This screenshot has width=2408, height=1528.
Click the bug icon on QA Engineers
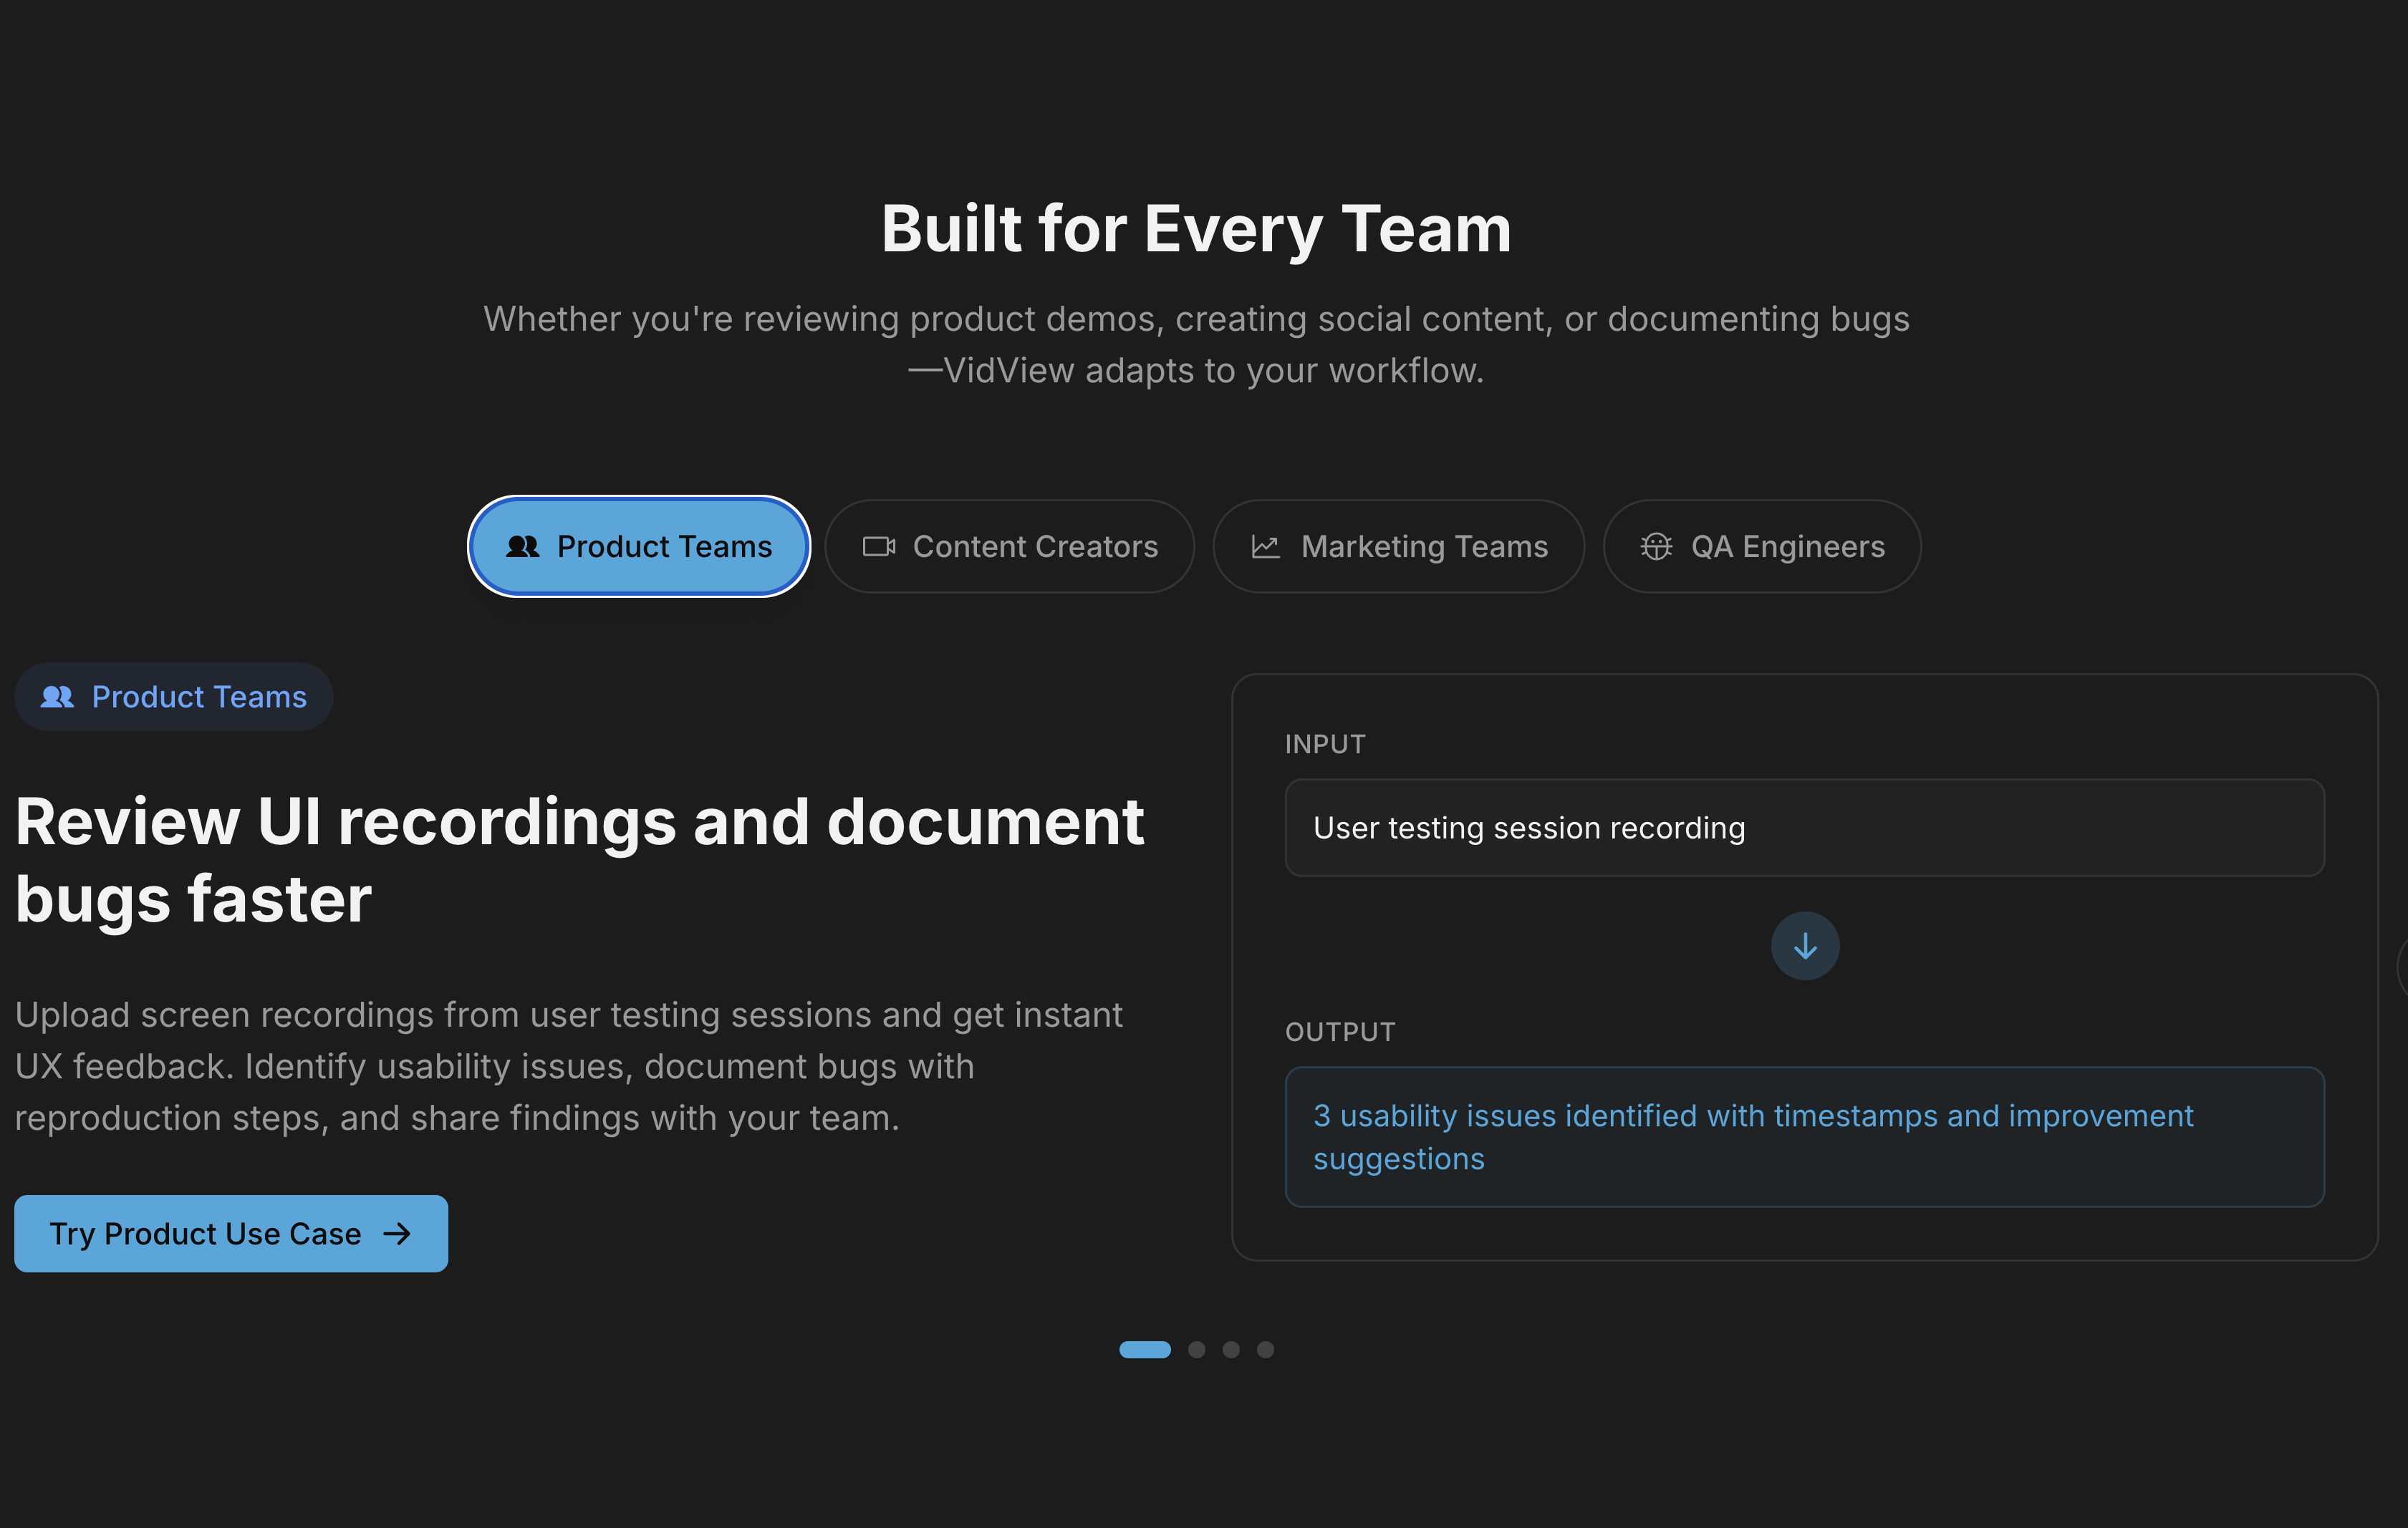pos(1656,546)
